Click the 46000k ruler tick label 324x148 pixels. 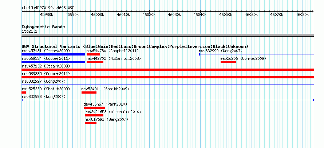[98, 15]
